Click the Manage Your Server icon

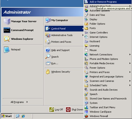(x=7, y=21)
